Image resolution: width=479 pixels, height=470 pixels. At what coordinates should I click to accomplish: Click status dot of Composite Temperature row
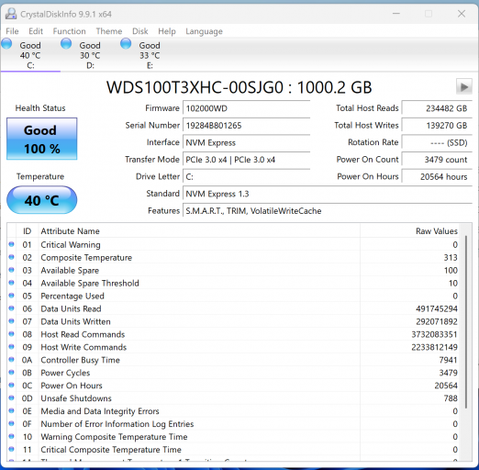11,257
